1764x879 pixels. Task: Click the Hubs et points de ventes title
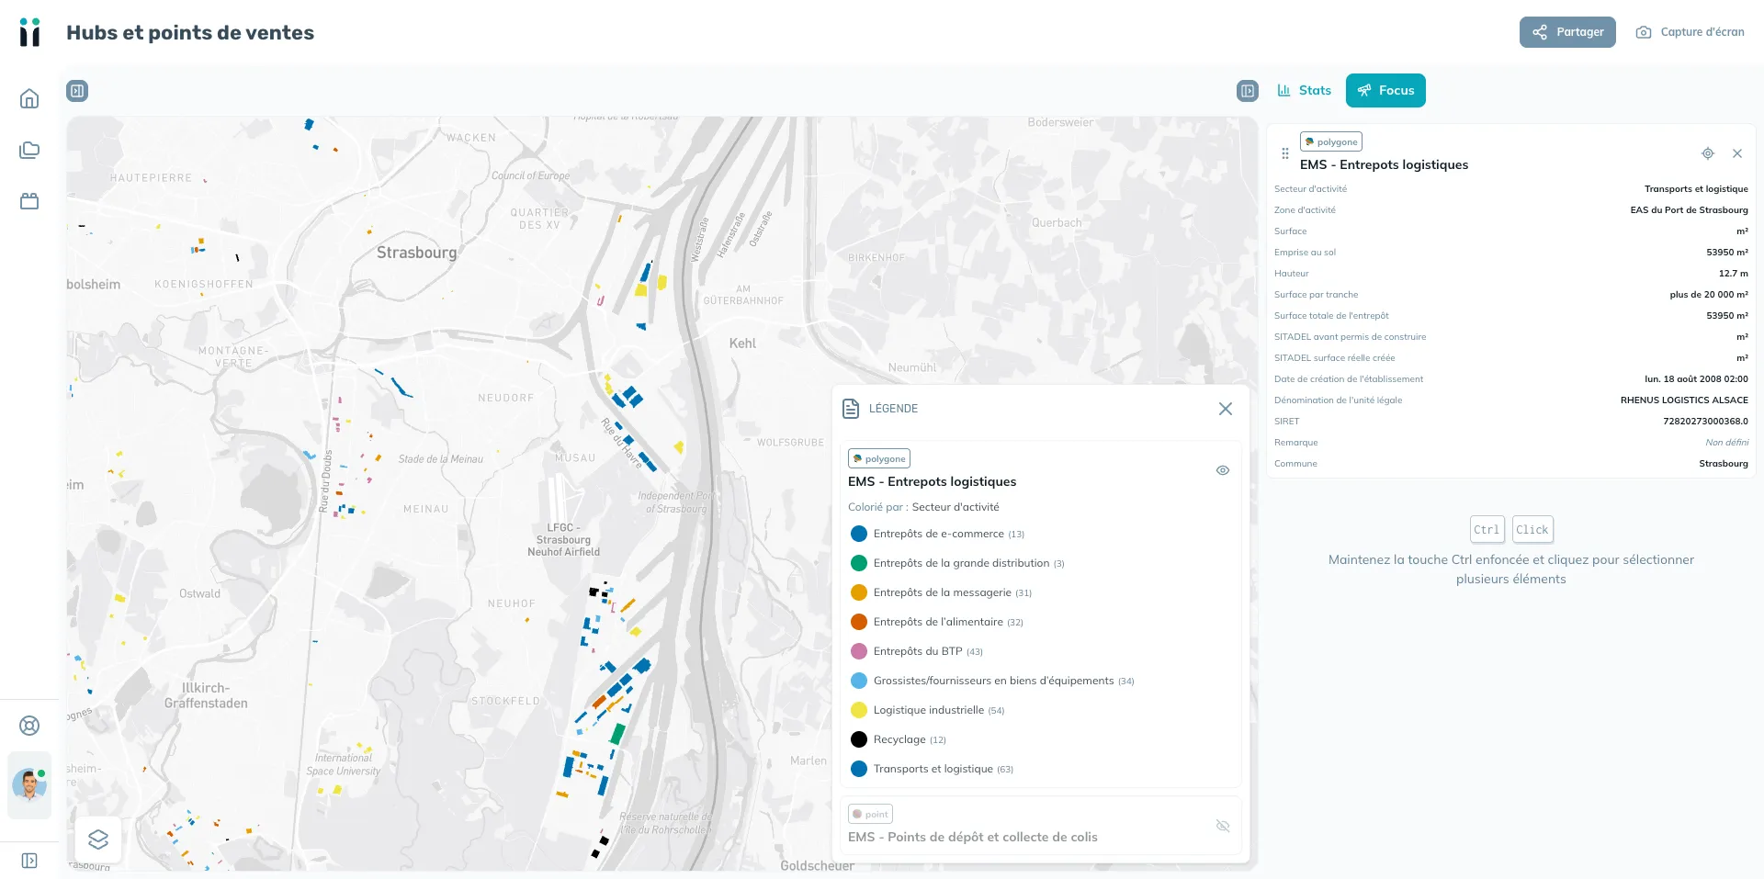(190, 32)
